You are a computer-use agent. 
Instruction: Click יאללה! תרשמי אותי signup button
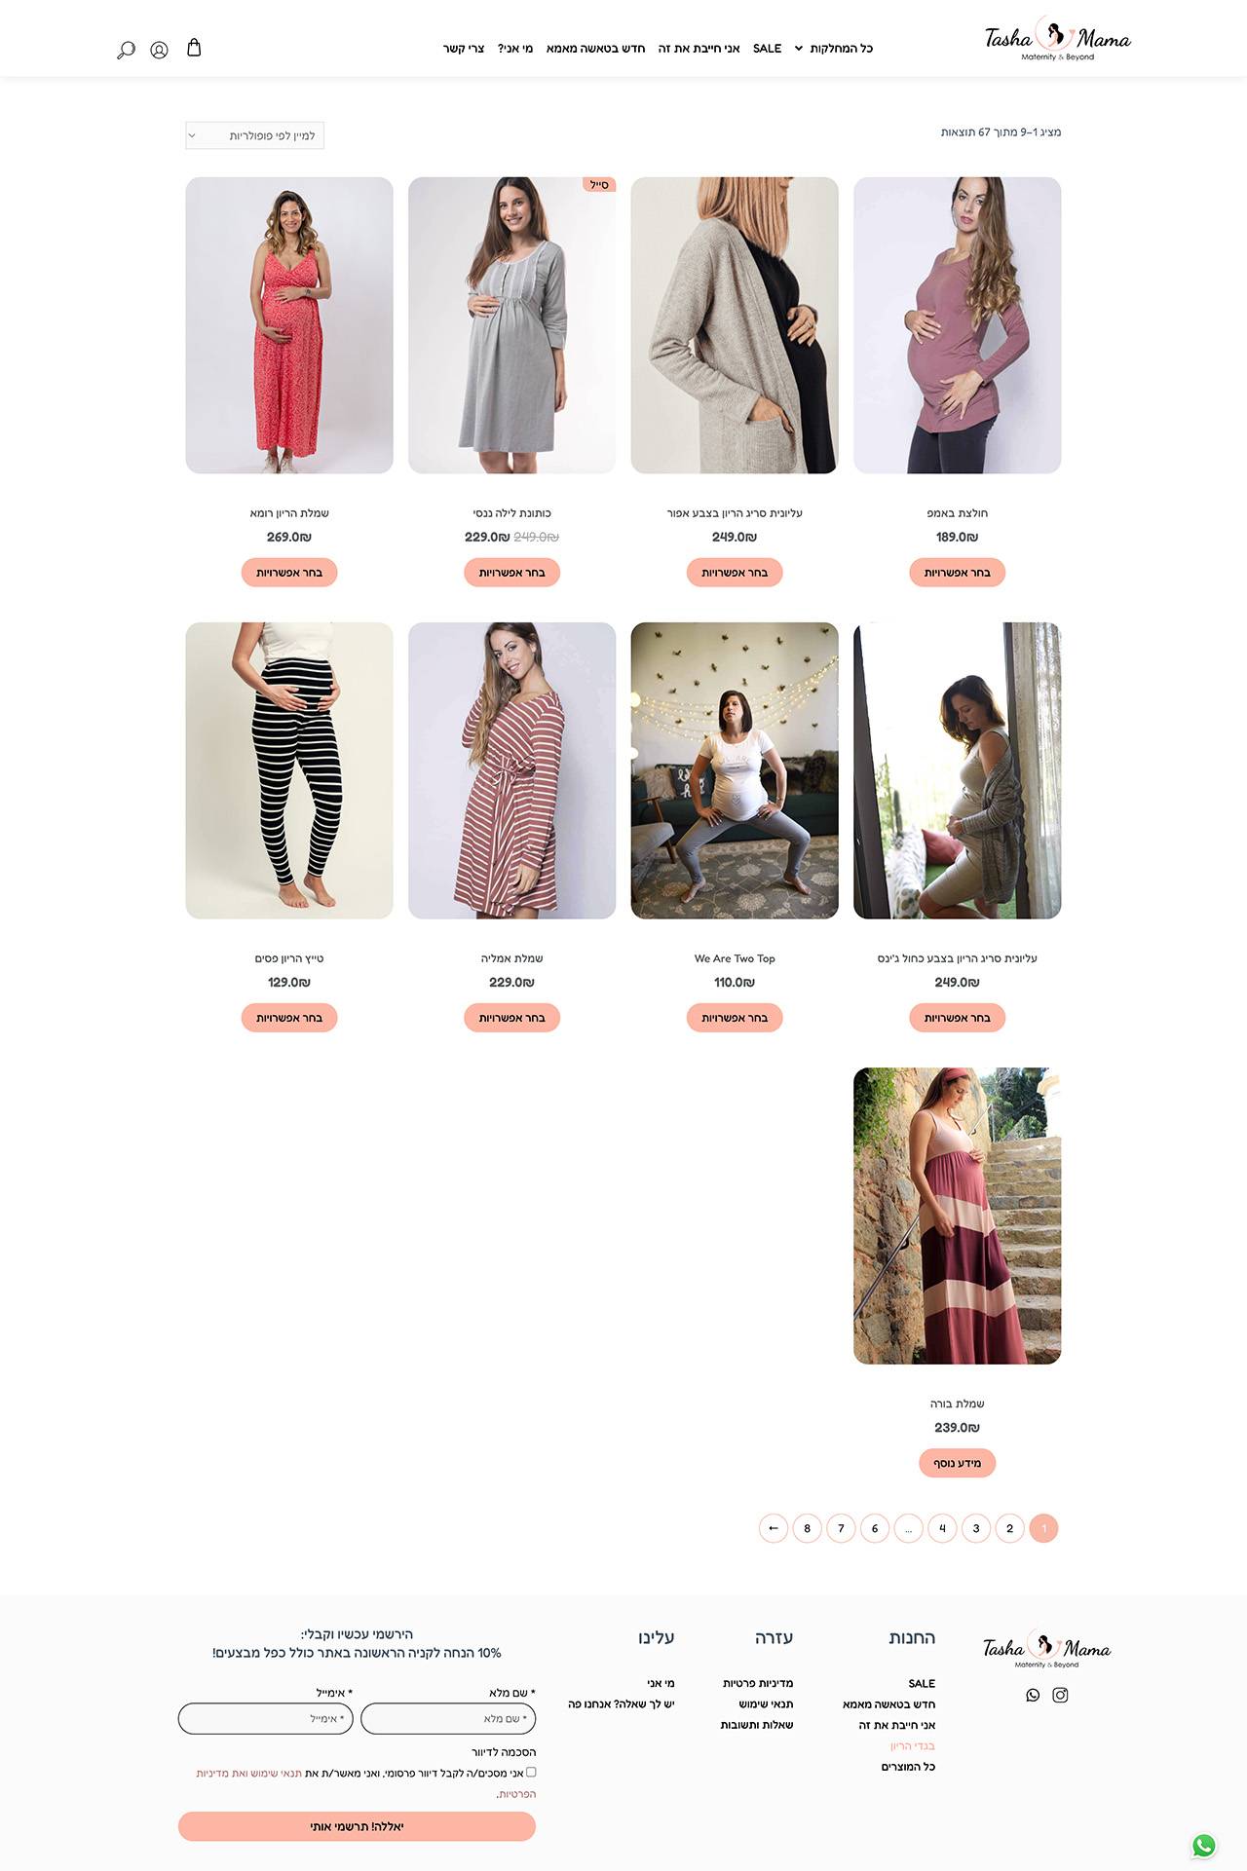(x=357, y=1826)
